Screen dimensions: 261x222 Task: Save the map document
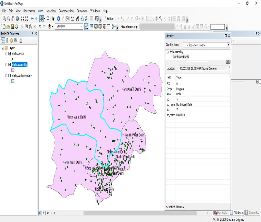pos(12,26)
